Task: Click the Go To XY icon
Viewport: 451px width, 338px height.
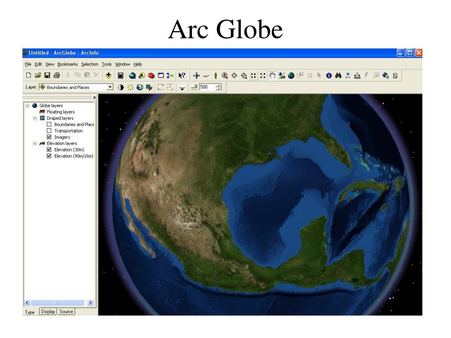Action: (348, 76)
